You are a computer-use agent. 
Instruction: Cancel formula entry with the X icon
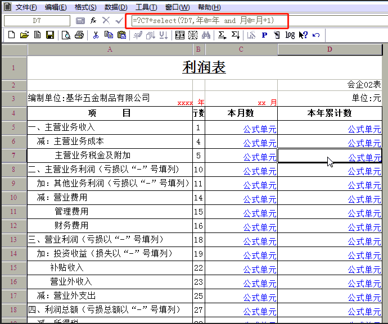pyautogui.click(x=106, y=20)
